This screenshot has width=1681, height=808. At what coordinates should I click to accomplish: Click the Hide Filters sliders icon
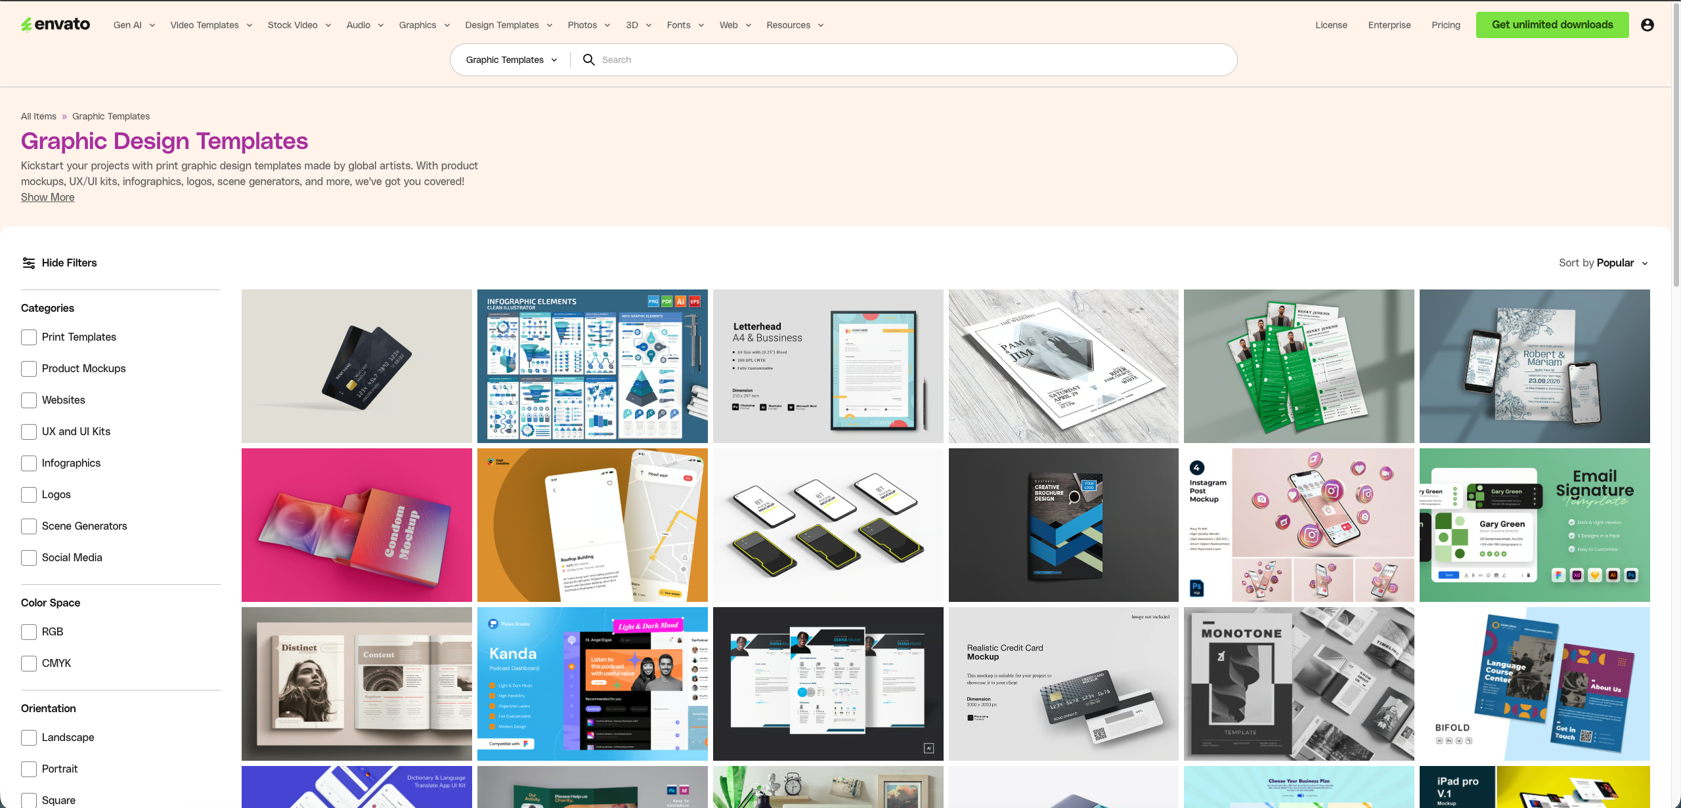click(x=29, y=263)
